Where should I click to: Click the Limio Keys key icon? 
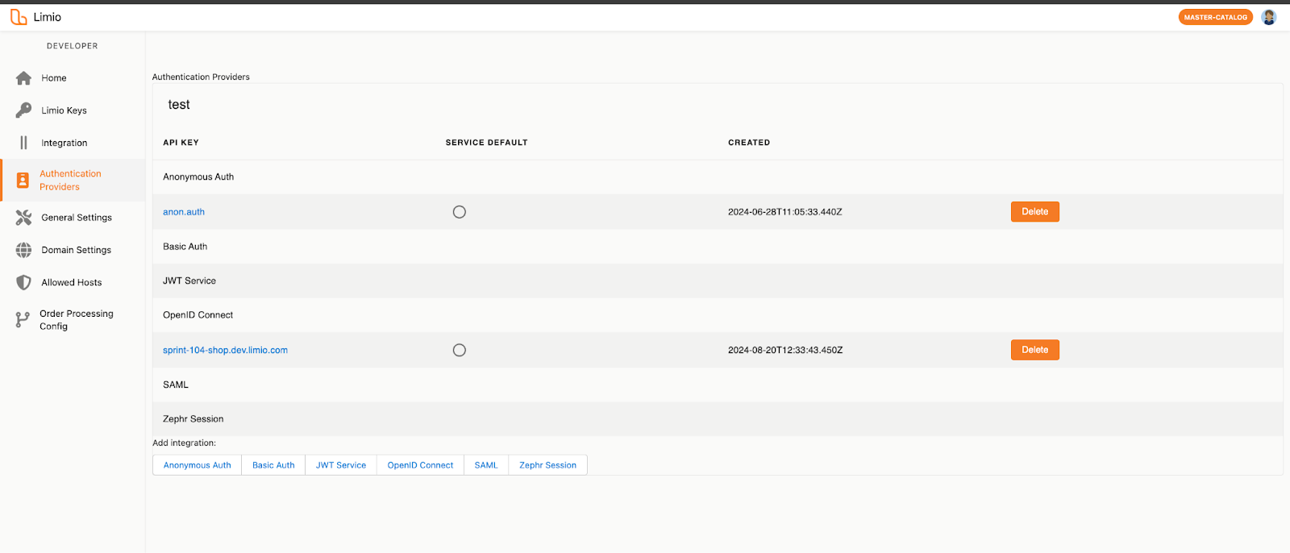[24, 110]
